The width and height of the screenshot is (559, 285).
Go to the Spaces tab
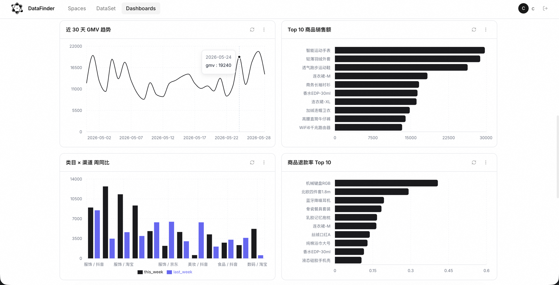(77, 8)
